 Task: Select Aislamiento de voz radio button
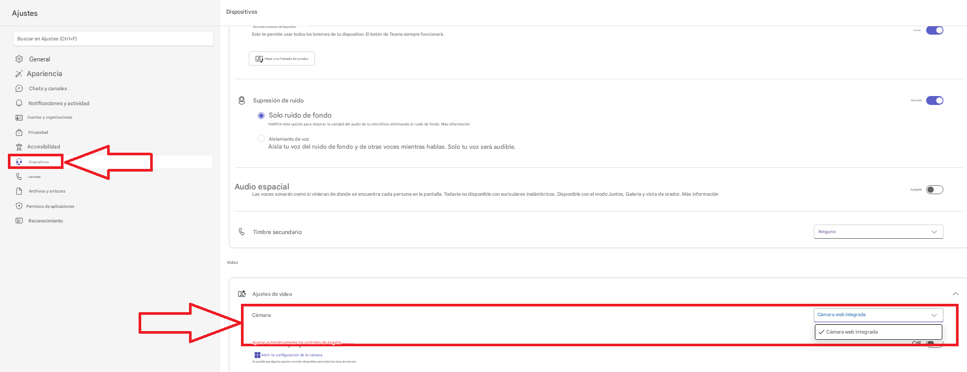pos(261,139)
